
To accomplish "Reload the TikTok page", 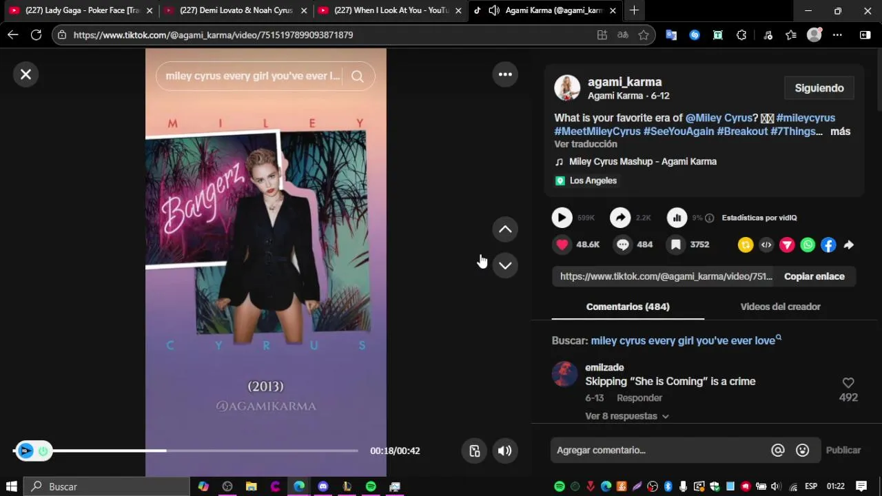I will pyautogui.click(x=37, y=34).
